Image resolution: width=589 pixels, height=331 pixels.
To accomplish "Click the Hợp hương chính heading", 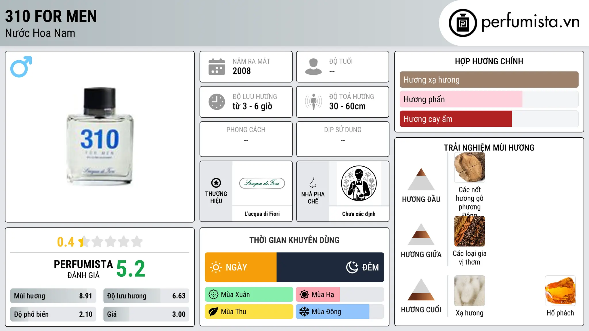I will tap(489, 61).
